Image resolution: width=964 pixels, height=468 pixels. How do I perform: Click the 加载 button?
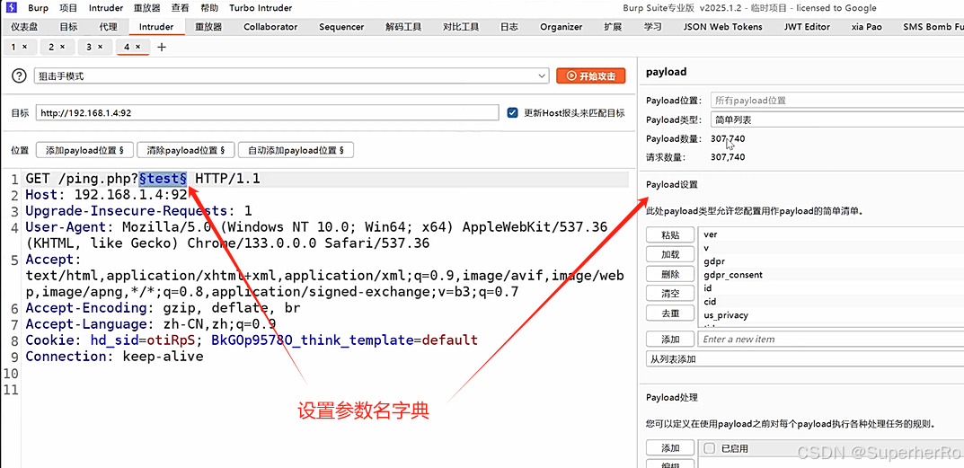(670, 254)
